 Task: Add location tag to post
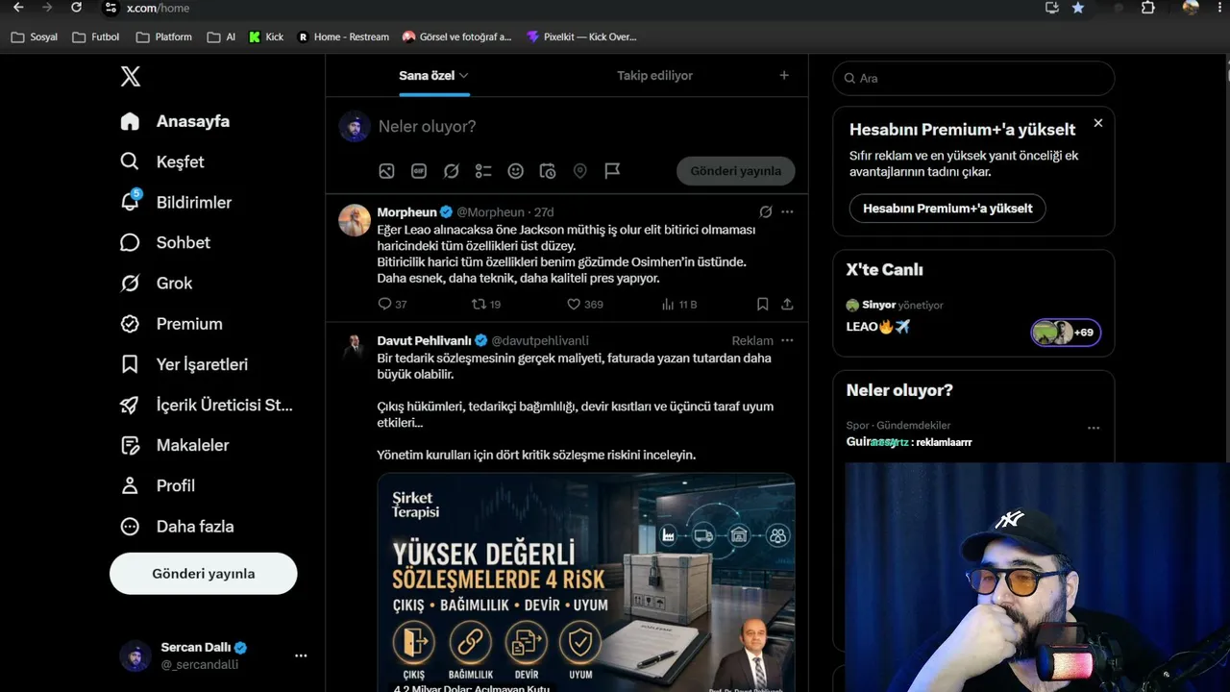point(579,171)
